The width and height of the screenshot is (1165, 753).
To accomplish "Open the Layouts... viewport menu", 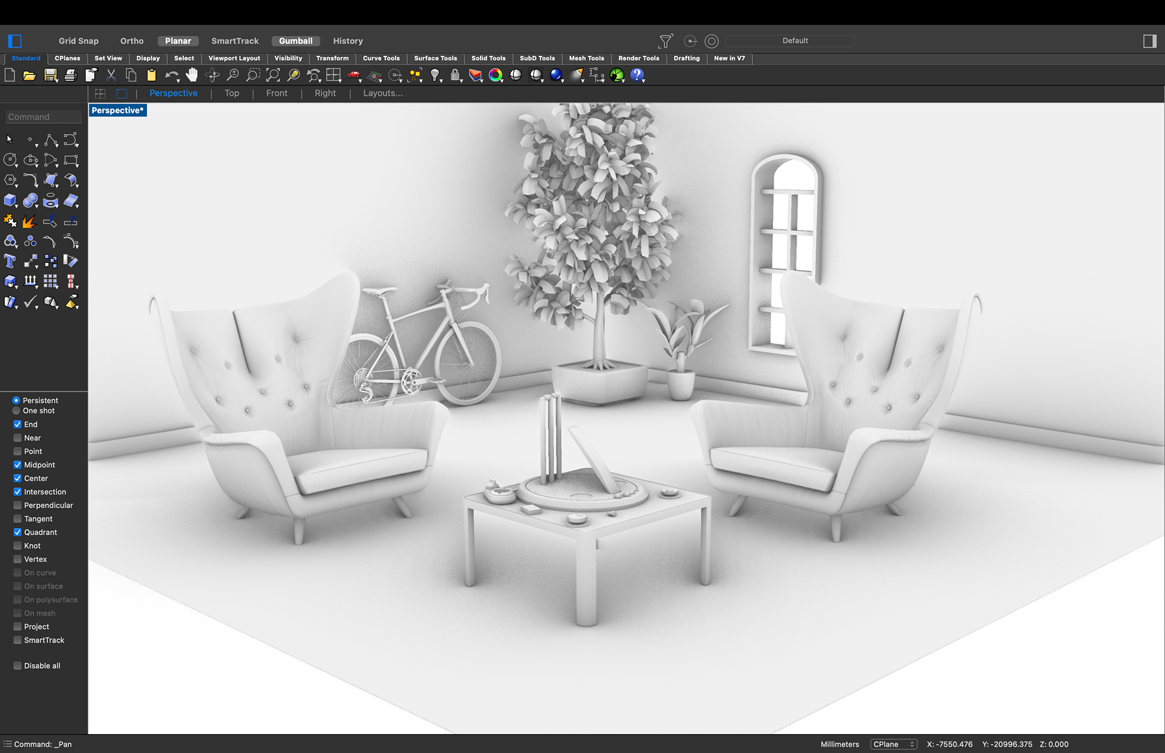I will coord(382,93).
